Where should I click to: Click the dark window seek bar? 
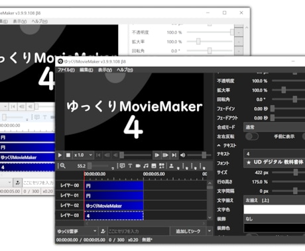[136, 155]
